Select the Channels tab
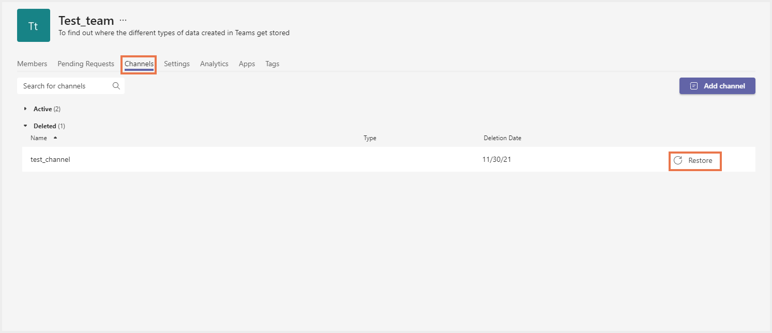 click(x=139, y=64)
